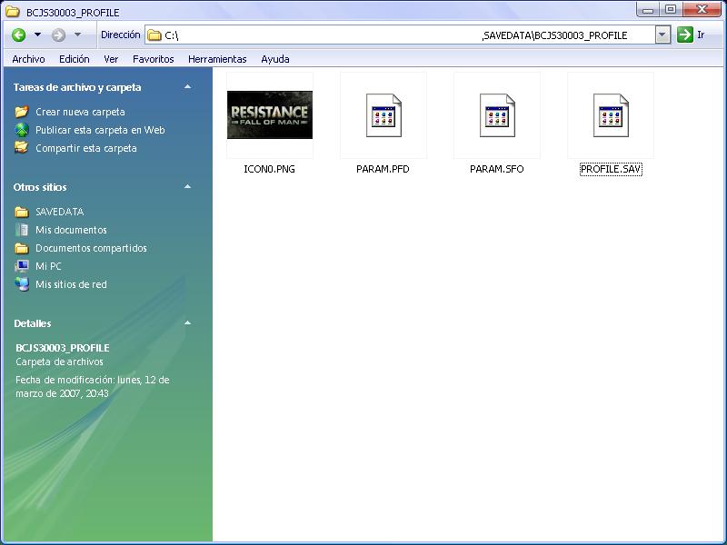Collapse the Tareas de archivo y carpeta panel
This screenshot has height=545, width=727.
pos(187,87)
